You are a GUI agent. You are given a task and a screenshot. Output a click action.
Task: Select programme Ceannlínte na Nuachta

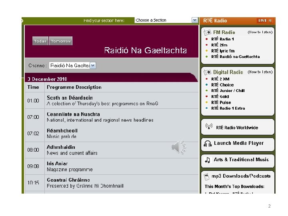click(x=73, y=114)
